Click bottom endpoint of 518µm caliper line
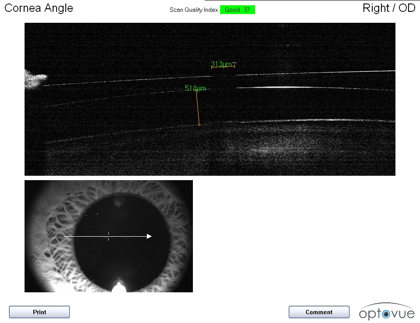The height and width of the screenshot is (323, 420). (x=199, y=125)
